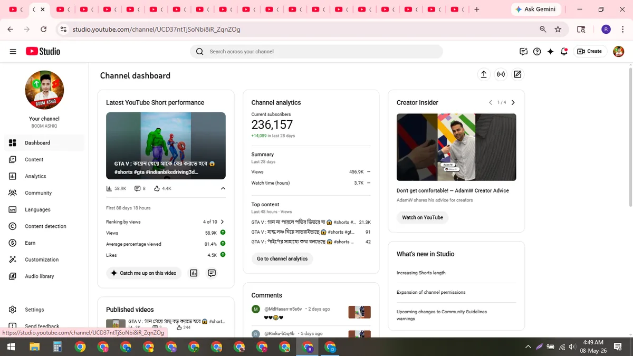Click the Go live broadcast icon

[x=501, y=74]
